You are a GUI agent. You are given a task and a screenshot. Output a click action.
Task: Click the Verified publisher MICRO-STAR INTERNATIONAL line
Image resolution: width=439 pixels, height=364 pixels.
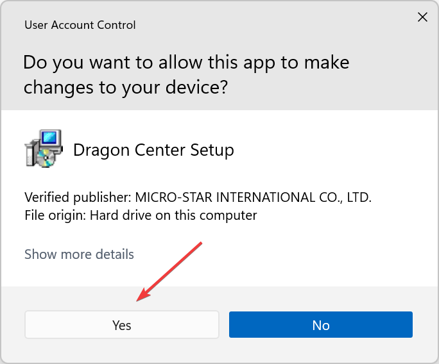198,197
